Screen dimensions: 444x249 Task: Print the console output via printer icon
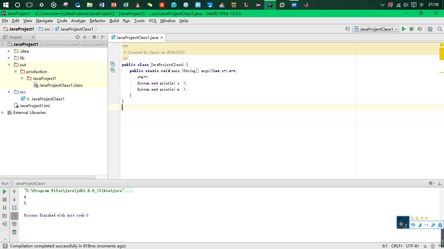click(x=14, y=224)
